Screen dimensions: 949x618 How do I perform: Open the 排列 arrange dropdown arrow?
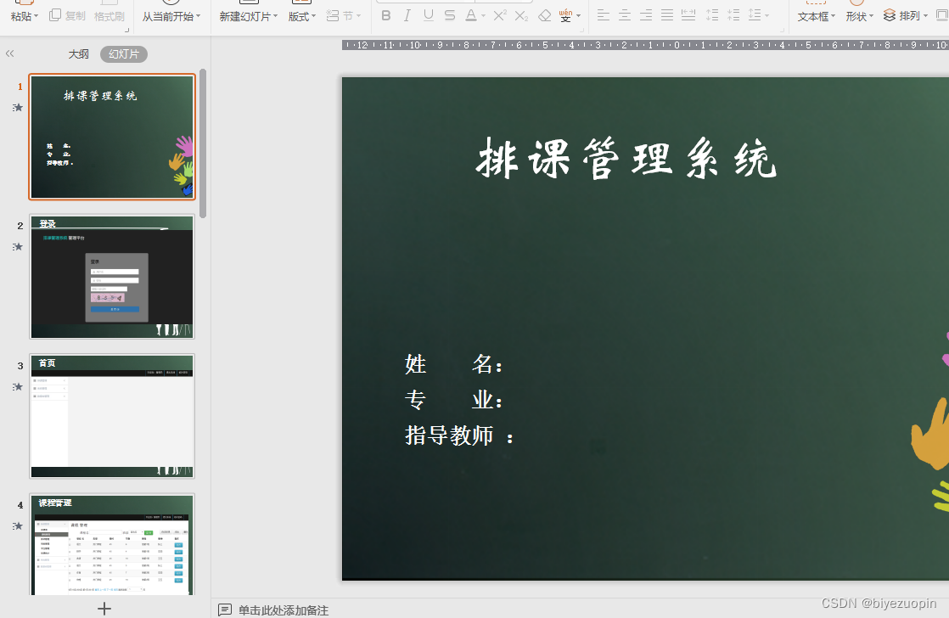pos(925,16)
